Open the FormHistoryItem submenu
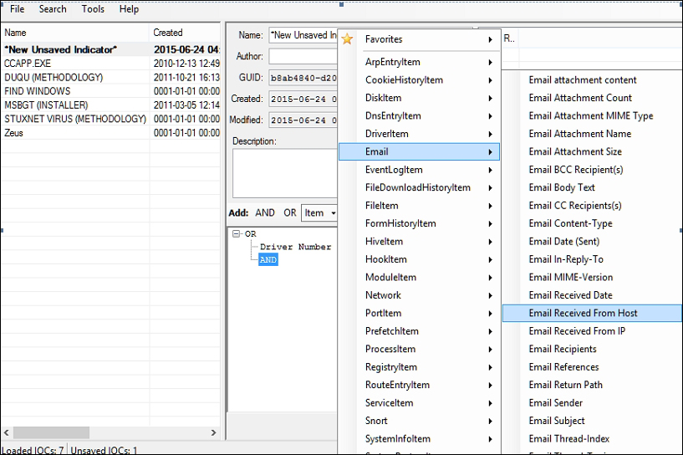This screenshot has width=683, height=455. [x=419, y=223]
